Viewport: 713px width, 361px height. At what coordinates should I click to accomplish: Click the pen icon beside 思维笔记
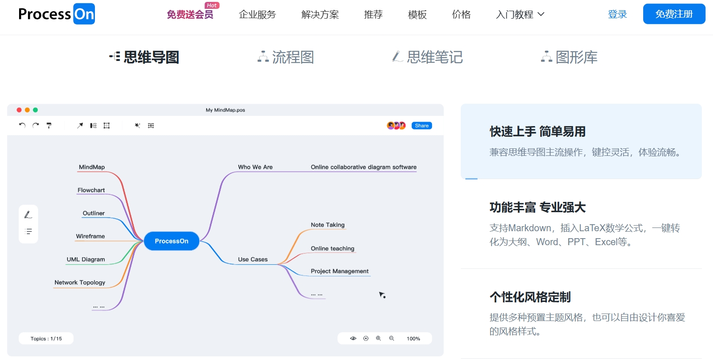pyautogui.click(x=397, y=57)
